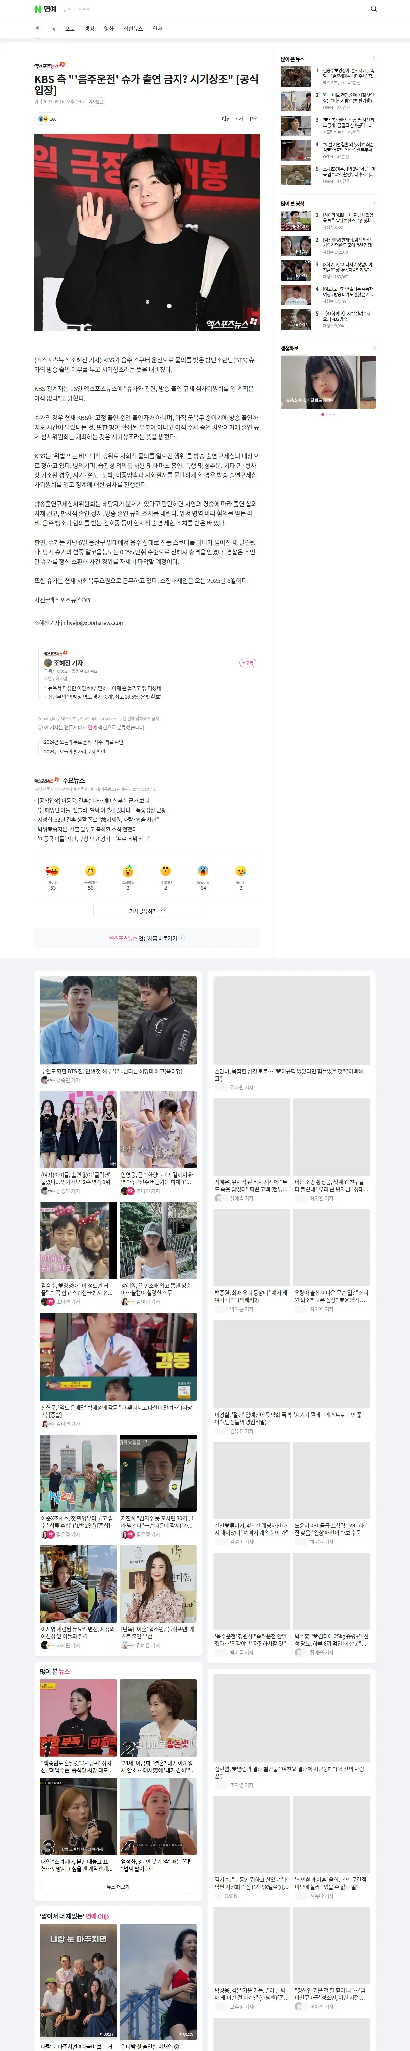Image resolution: width=410 pixels, height=2051 pixels.
Task: Click the 좋아요 reaction emoji with 53
Action: tap(53, 871)
